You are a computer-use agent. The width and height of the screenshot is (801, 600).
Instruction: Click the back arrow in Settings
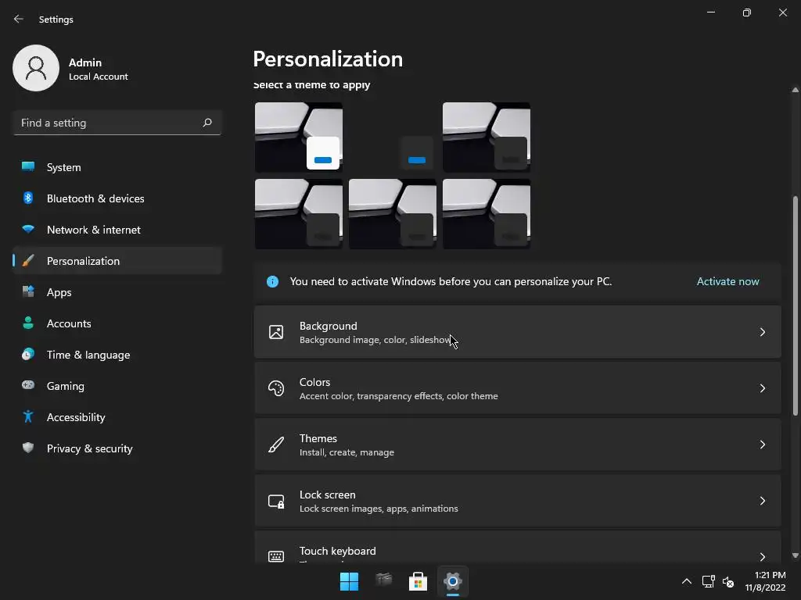pyautogui.click(x=19, y=19)
